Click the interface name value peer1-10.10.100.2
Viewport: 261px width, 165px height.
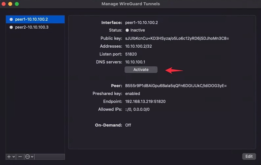[x=141, y=23]
